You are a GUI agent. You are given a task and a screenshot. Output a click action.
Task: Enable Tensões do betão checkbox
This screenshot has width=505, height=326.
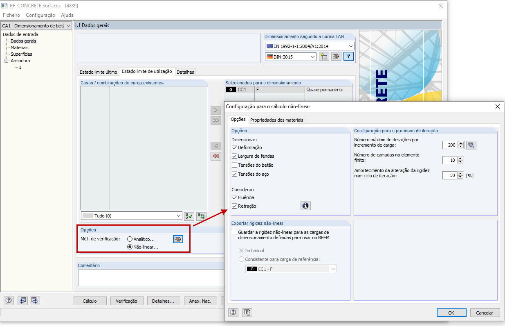click(x=234, y=165)
